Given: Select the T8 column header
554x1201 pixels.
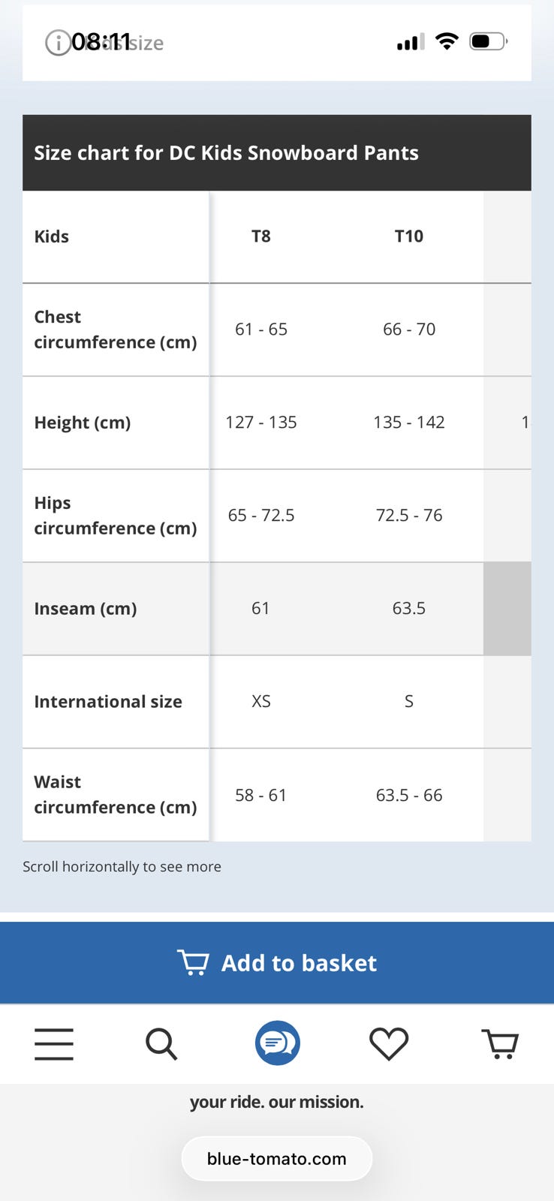Looking at the screenshot, I should (x=260, y=236).
